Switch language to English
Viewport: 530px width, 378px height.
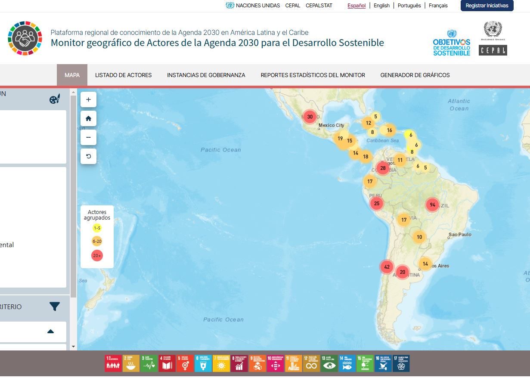(381, 6)
